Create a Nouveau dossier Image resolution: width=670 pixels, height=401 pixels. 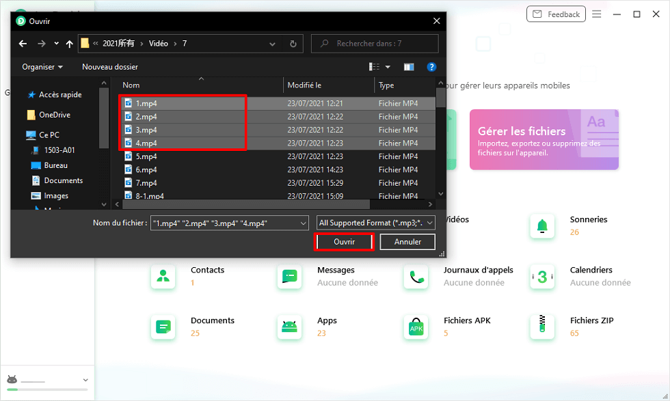pos(110,67)
